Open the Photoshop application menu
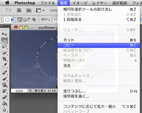Screen dimensions: 142x113 (x=25, y=3)
